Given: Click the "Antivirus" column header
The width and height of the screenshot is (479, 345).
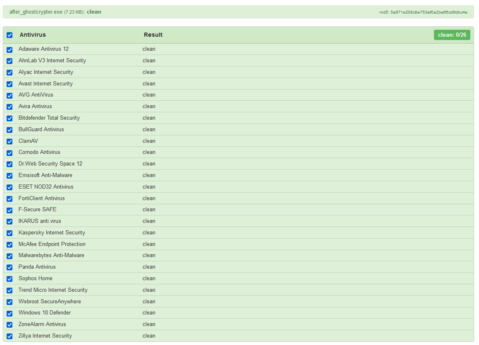Looking at the screenshot, I should coord(33,35).
